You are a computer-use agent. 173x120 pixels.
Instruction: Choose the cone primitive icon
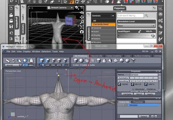[x=104, y=60]
